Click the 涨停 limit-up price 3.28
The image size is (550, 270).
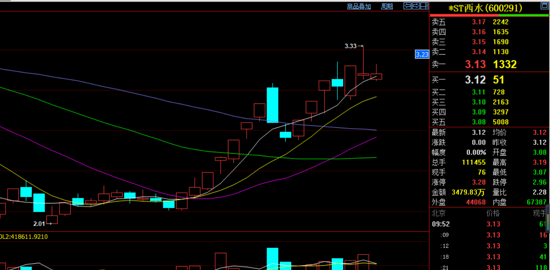[479, 182]
